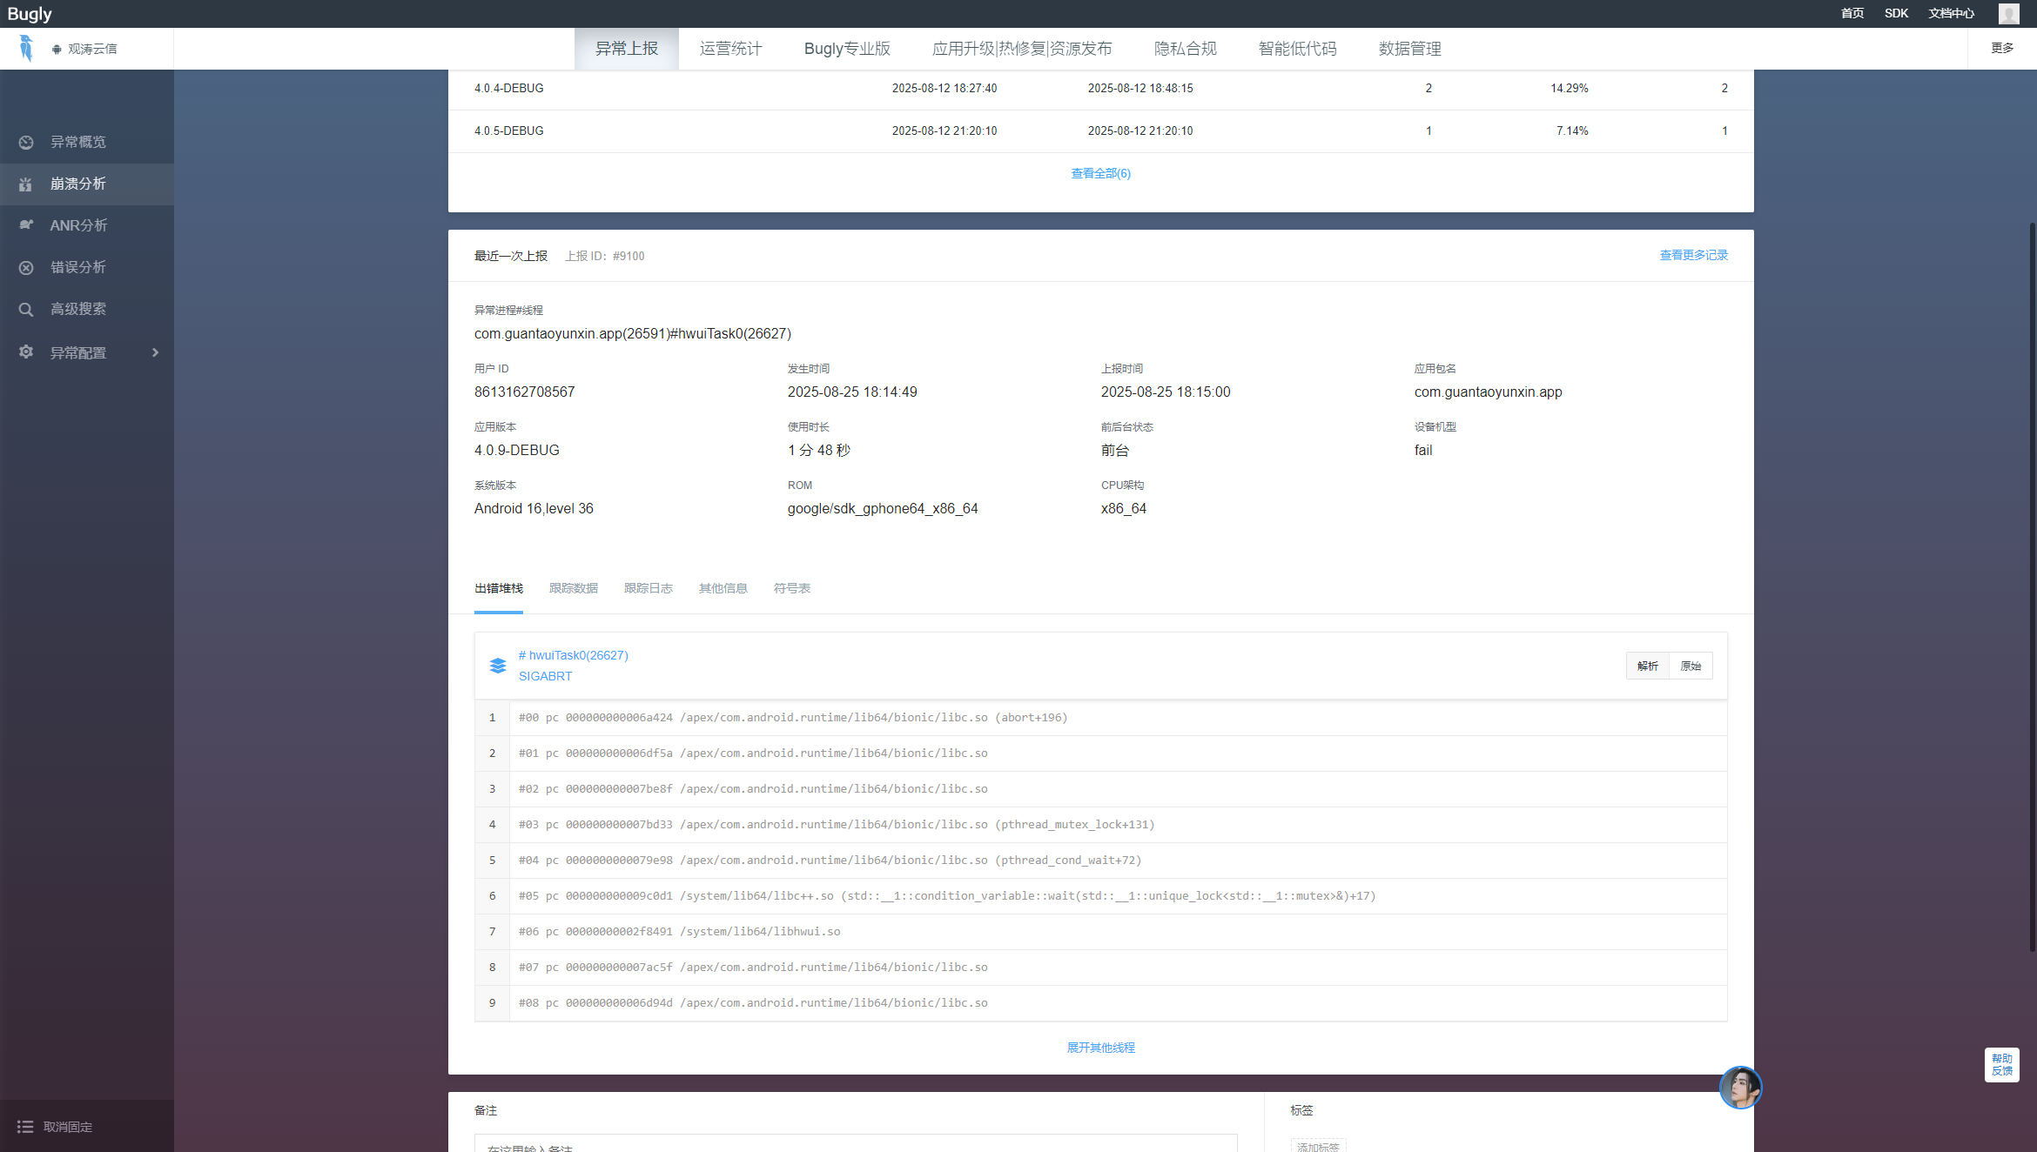Open the 更多 menu at top right
Screen dimensions: 2037x1152
pos(2001,48)
